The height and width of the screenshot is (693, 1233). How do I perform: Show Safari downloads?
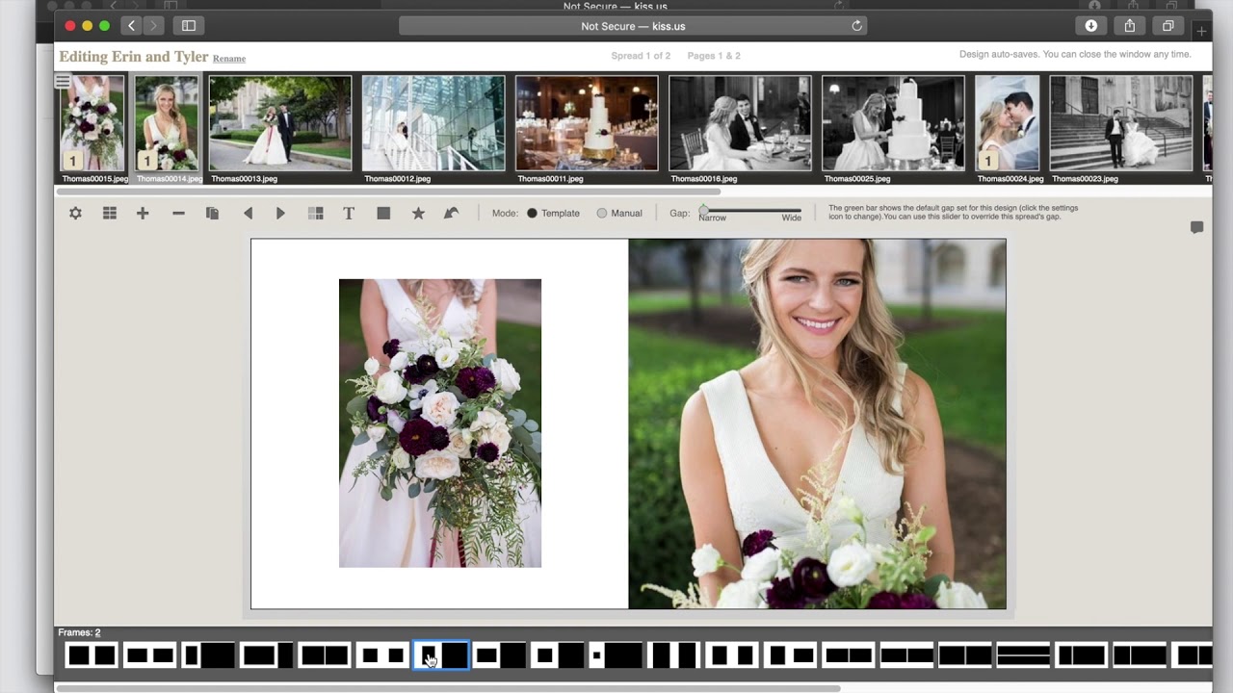tap(1091, 26)
